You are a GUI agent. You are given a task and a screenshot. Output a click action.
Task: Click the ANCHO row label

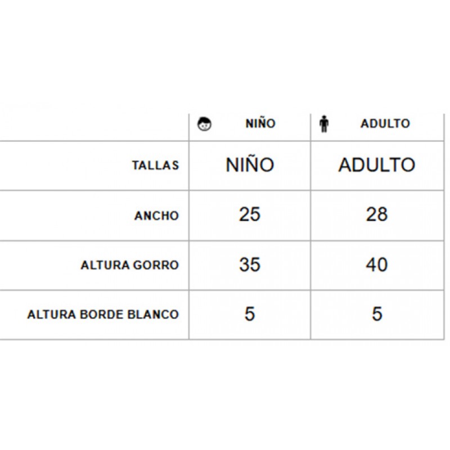[156, 215]
